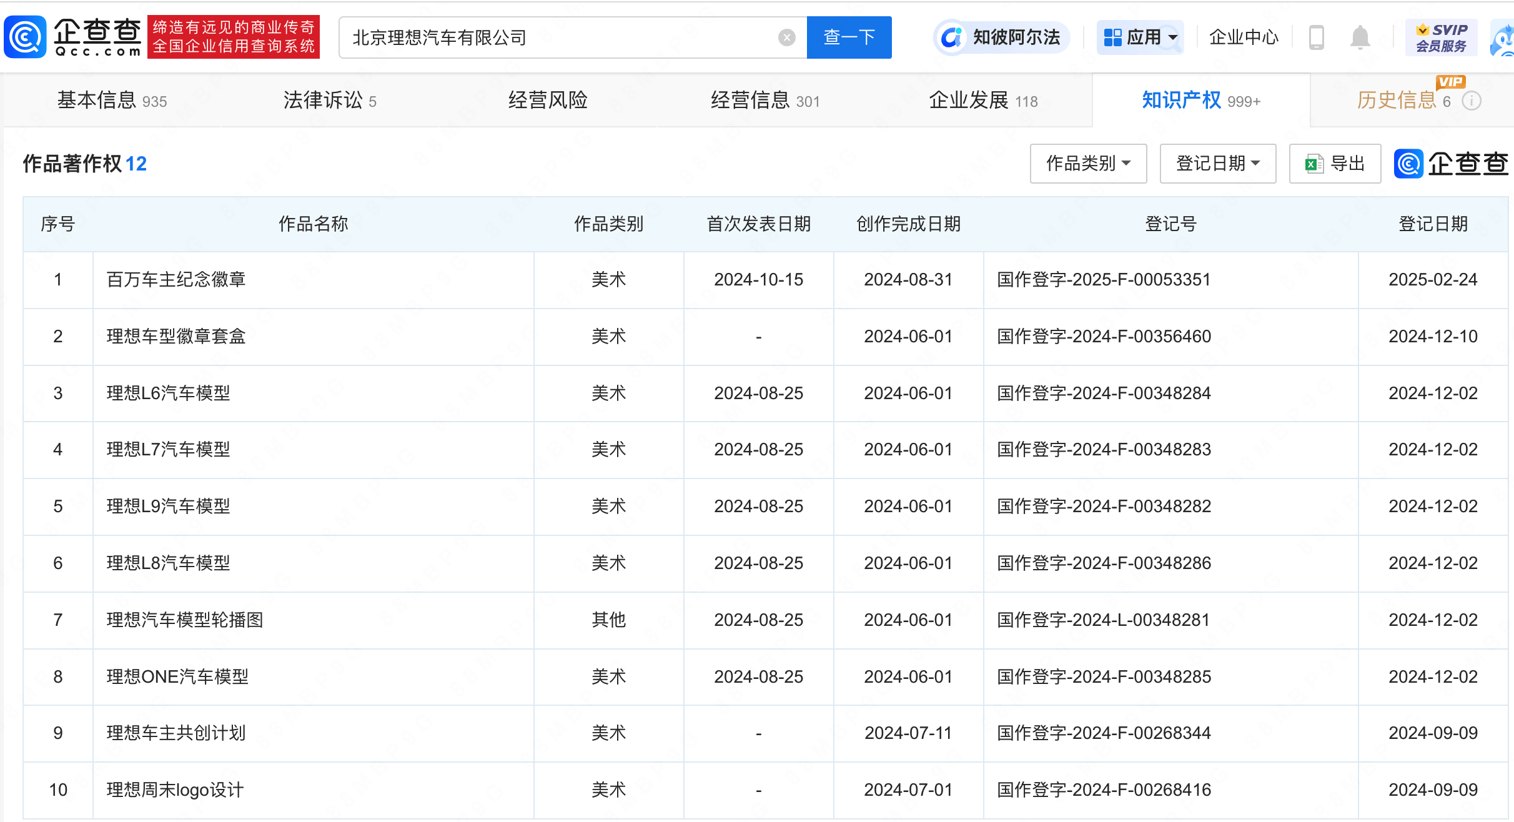Screen dimensions: 1514x822
Task: Switch to 经营信息 tab
Action: pyautogui.click(x=765, y=100)
